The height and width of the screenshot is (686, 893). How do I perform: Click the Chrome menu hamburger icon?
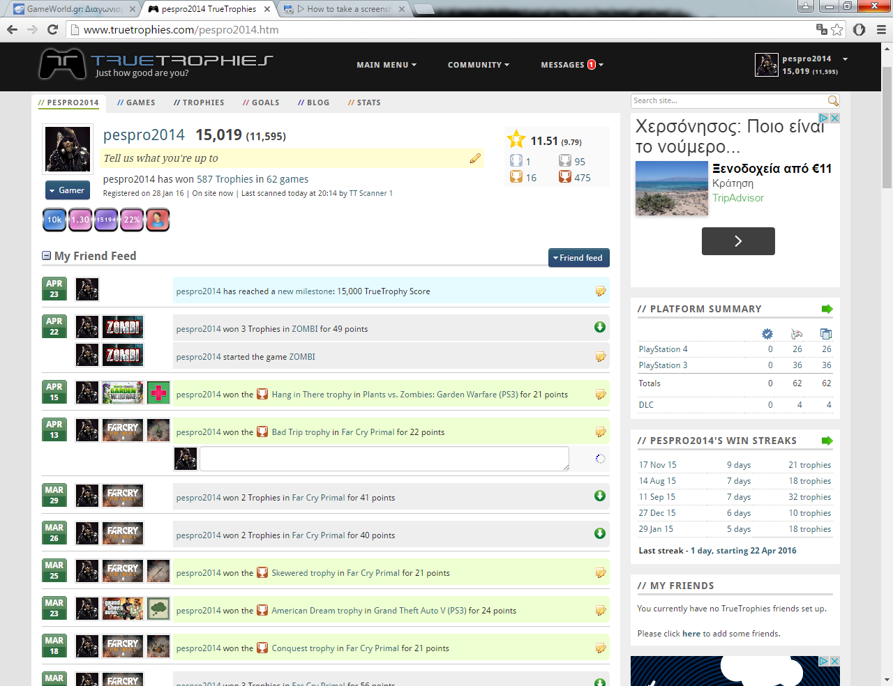pyautogui.click(x=881, y=29)
